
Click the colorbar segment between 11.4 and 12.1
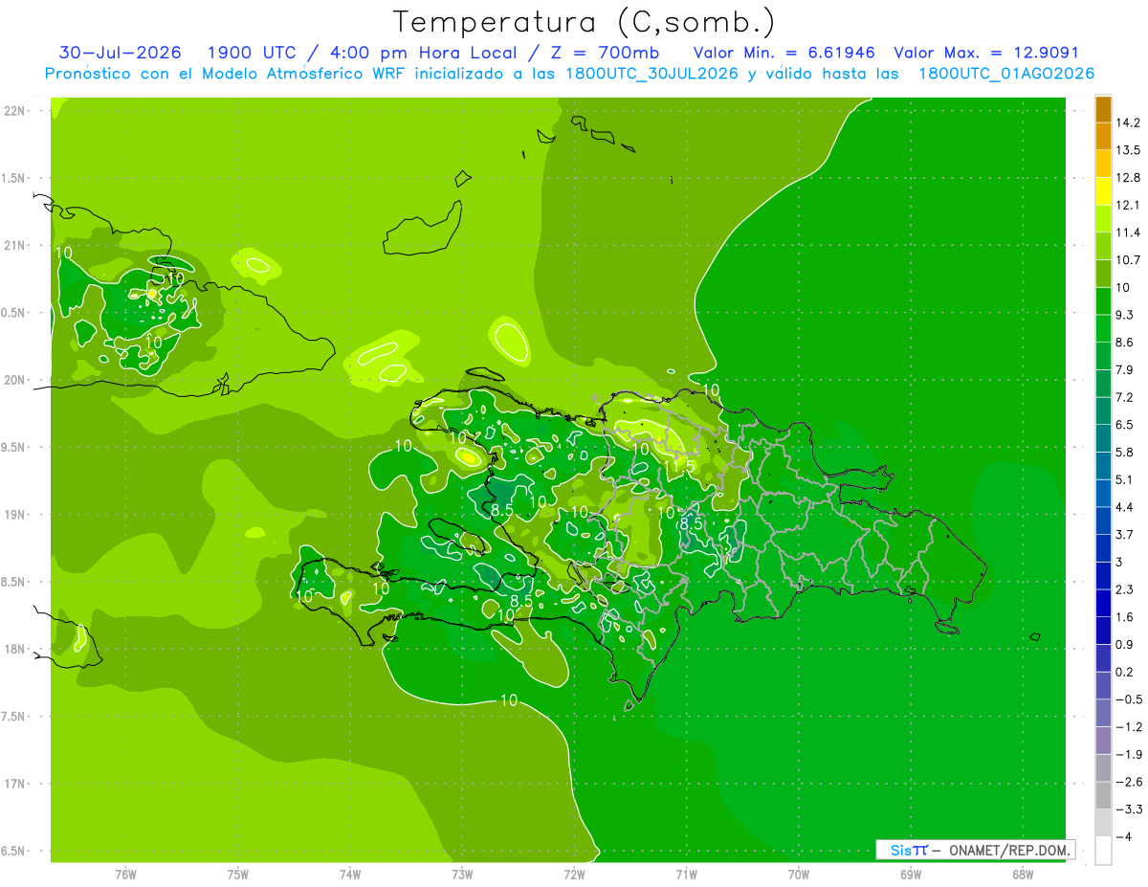tap(1103, 218)
